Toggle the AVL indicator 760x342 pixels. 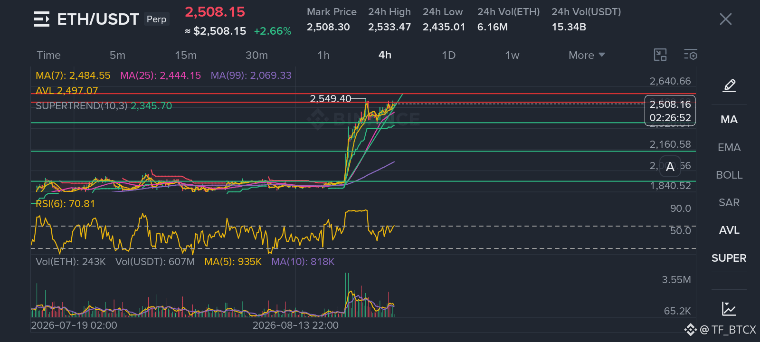729,230
